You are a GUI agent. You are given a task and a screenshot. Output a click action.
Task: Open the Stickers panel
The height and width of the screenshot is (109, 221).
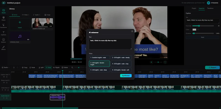coord(4,40)
